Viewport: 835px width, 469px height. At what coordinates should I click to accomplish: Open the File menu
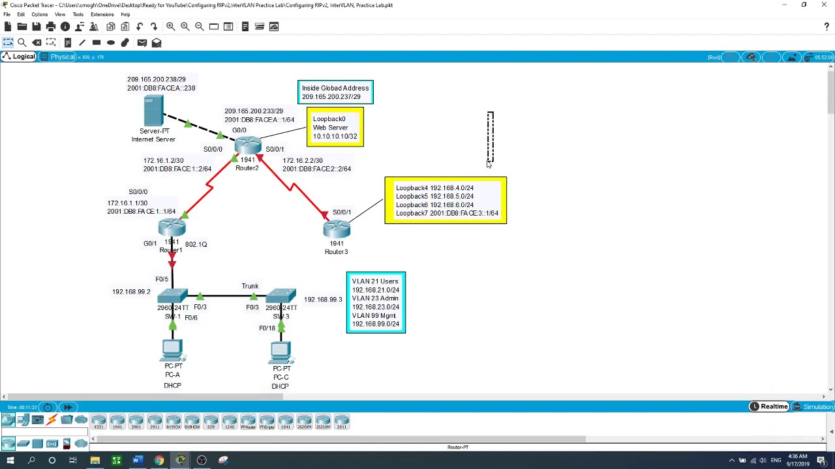click(x=7, y=14)
